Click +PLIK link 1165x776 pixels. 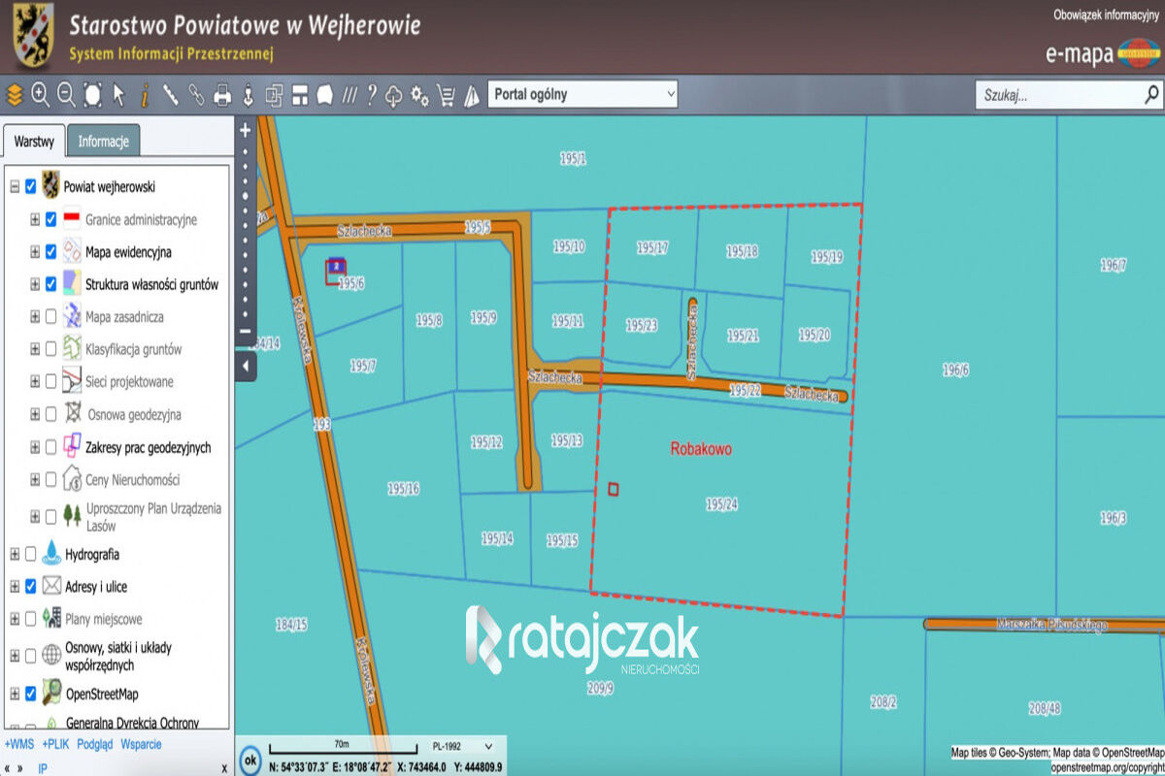pyautogui.click(x=56, y=745)
